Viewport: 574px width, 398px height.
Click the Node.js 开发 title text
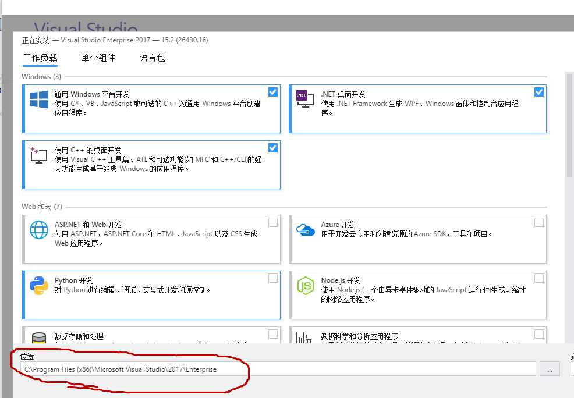tap(341, 280)
